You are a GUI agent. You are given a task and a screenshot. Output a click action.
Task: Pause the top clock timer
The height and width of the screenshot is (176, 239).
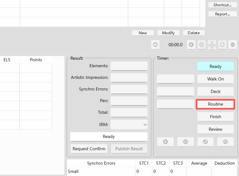tap(202, 45)
